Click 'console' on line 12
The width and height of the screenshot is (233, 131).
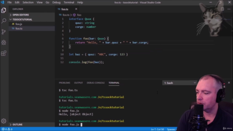(74, 62)
